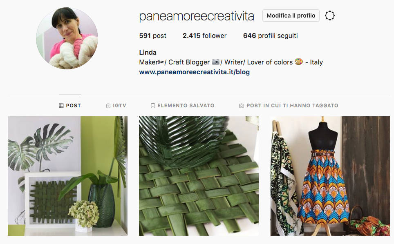Click the tagged person icon
Viewport: 394px width, 244px height.
(x=241, y=106)
